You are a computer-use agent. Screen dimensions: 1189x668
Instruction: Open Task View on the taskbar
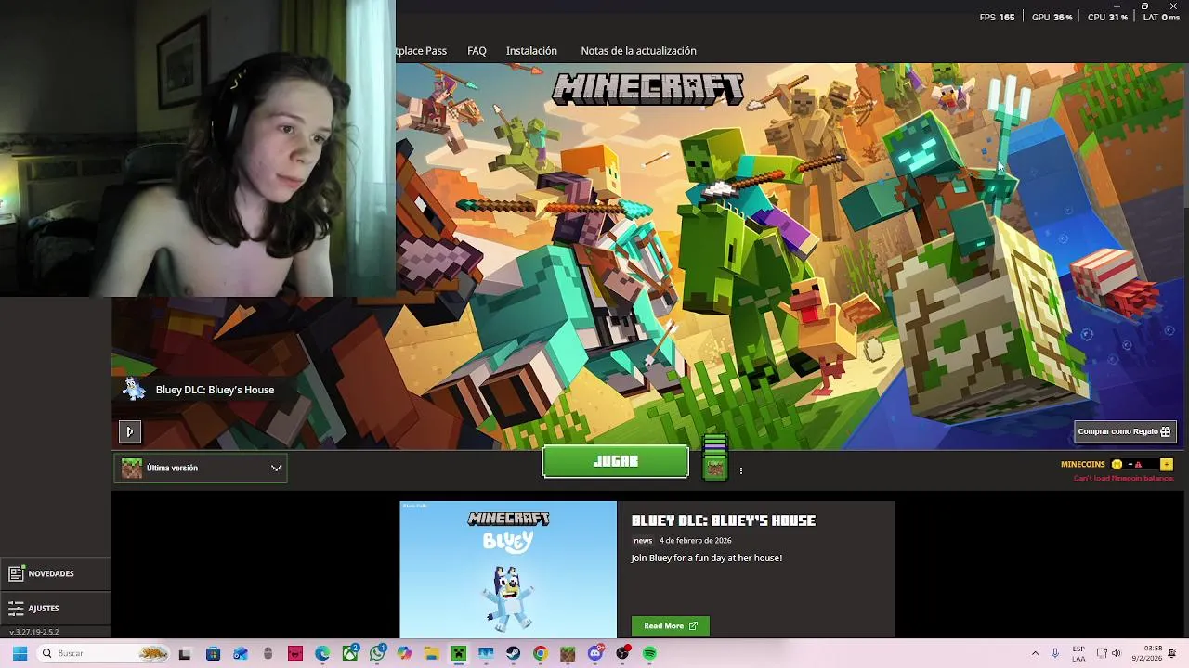pos(185,653)
